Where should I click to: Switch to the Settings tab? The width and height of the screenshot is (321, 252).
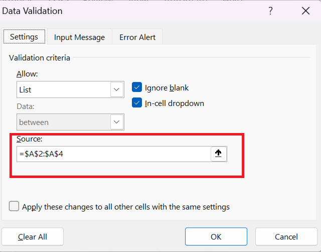(x=24, y=37)
